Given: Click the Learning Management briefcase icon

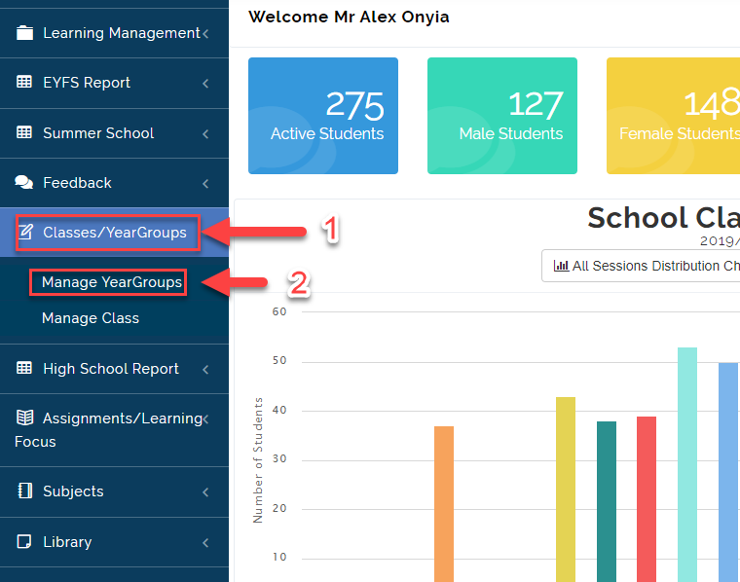Looking at the screenshot, I should point(24,33).
